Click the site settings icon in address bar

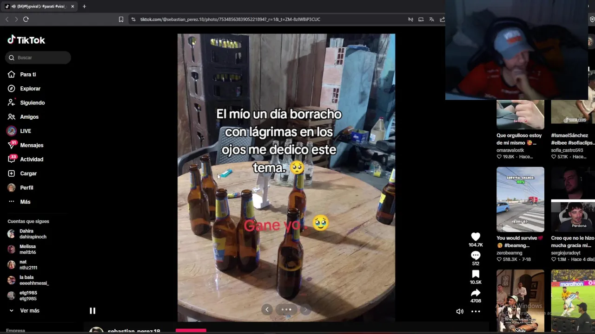[133, 19]
